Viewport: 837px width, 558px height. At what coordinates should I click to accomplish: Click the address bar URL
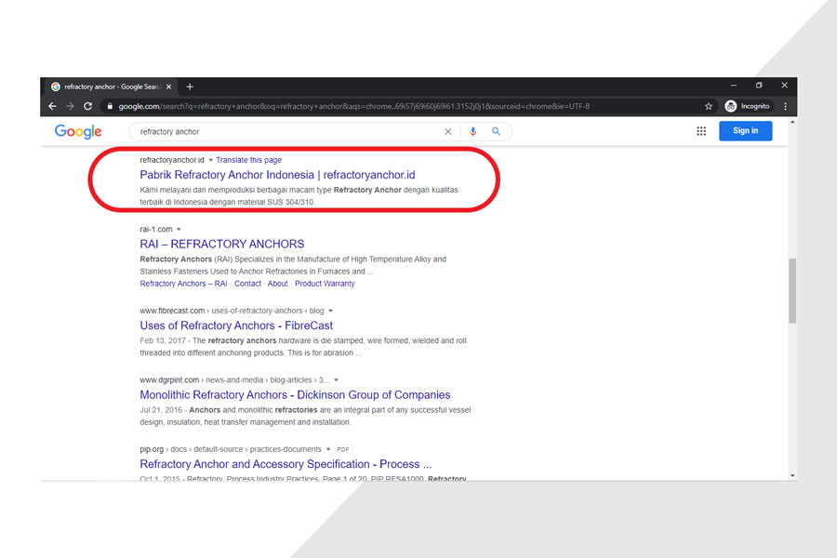click(x=354, y=106)
